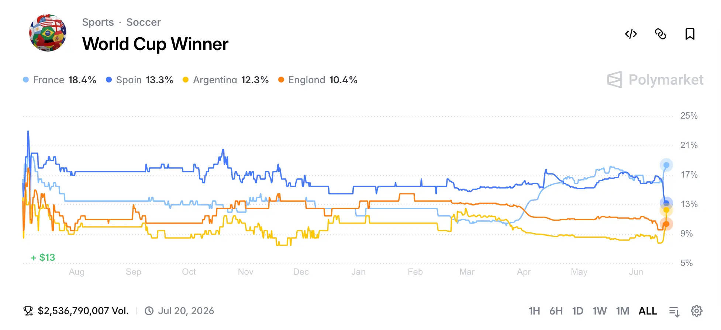The height and width of the screenshot is (330, 721).
Task: Select the 6H time range
Action: [x=556, y=311]
